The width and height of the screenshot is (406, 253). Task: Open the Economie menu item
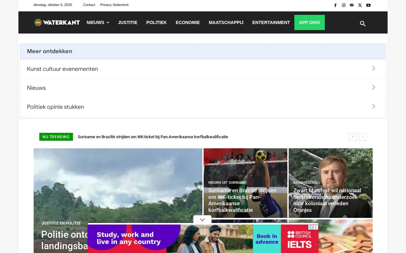(x=188, y=22)
